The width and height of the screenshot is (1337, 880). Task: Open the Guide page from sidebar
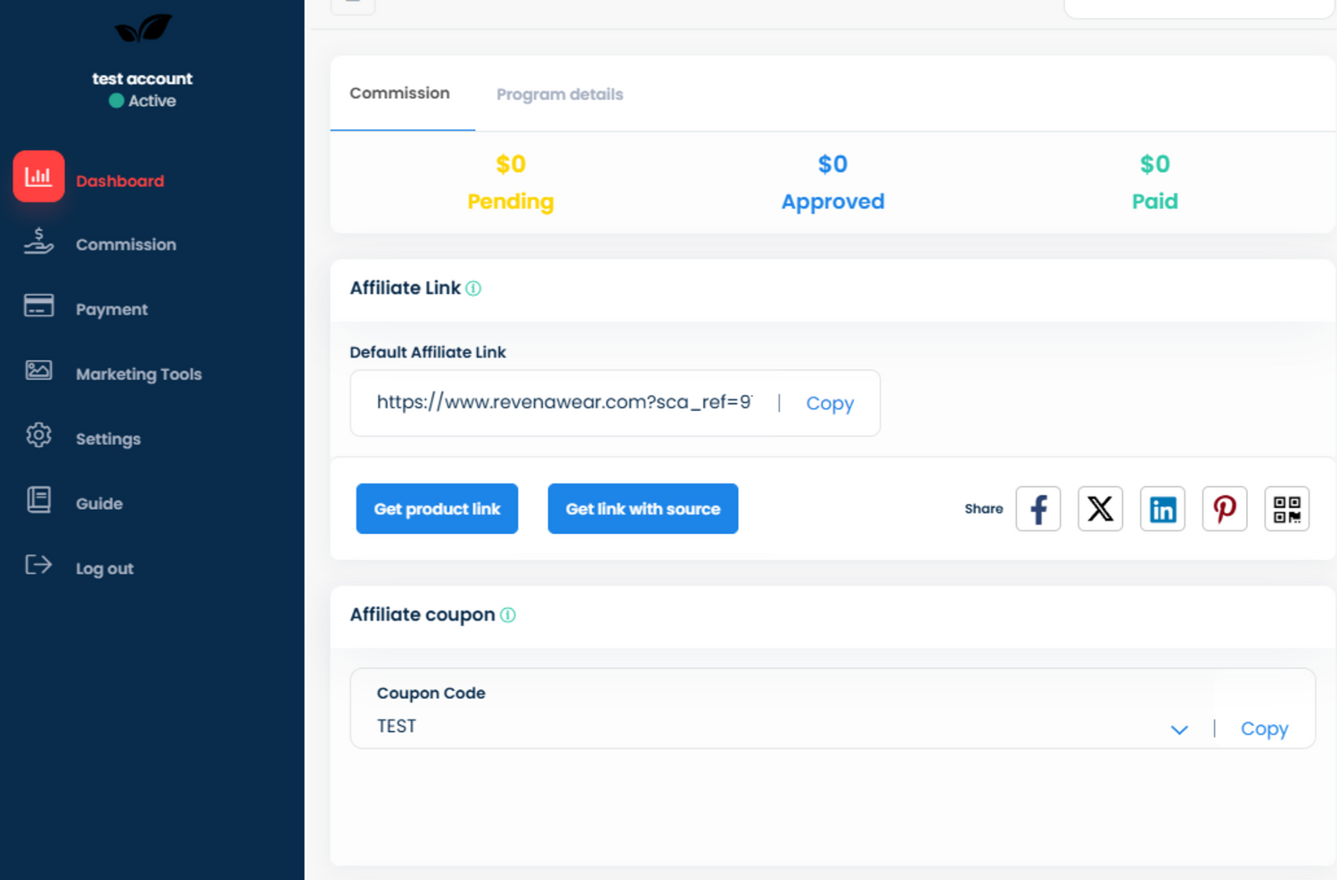pos(99,504)
